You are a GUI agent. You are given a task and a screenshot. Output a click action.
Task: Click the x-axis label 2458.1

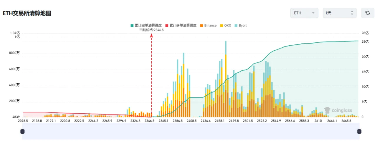click(x=219, y=121)
